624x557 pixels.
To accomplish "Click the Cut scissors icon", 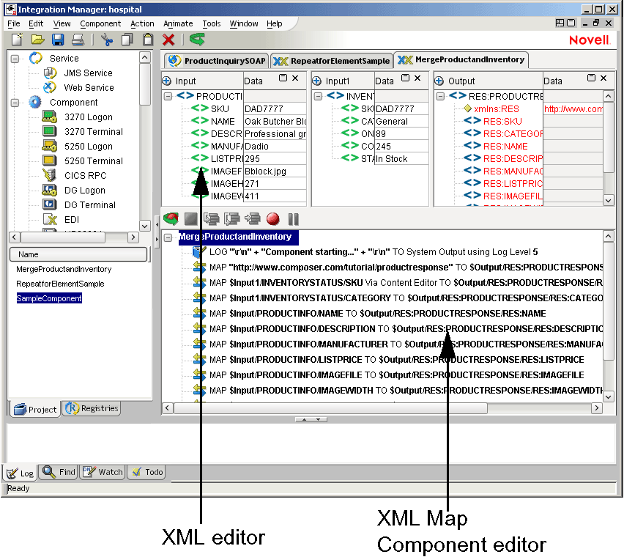I will tap(107, 40).
